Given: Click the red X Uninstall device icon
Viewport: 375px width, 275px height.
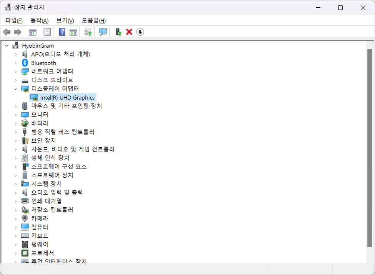Looking at the screenshot, I should point(129,32).
